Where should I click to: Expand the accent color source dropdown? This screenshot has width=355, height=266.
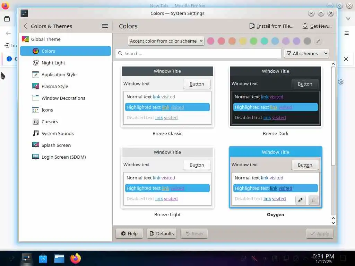[x=166, y=41]
